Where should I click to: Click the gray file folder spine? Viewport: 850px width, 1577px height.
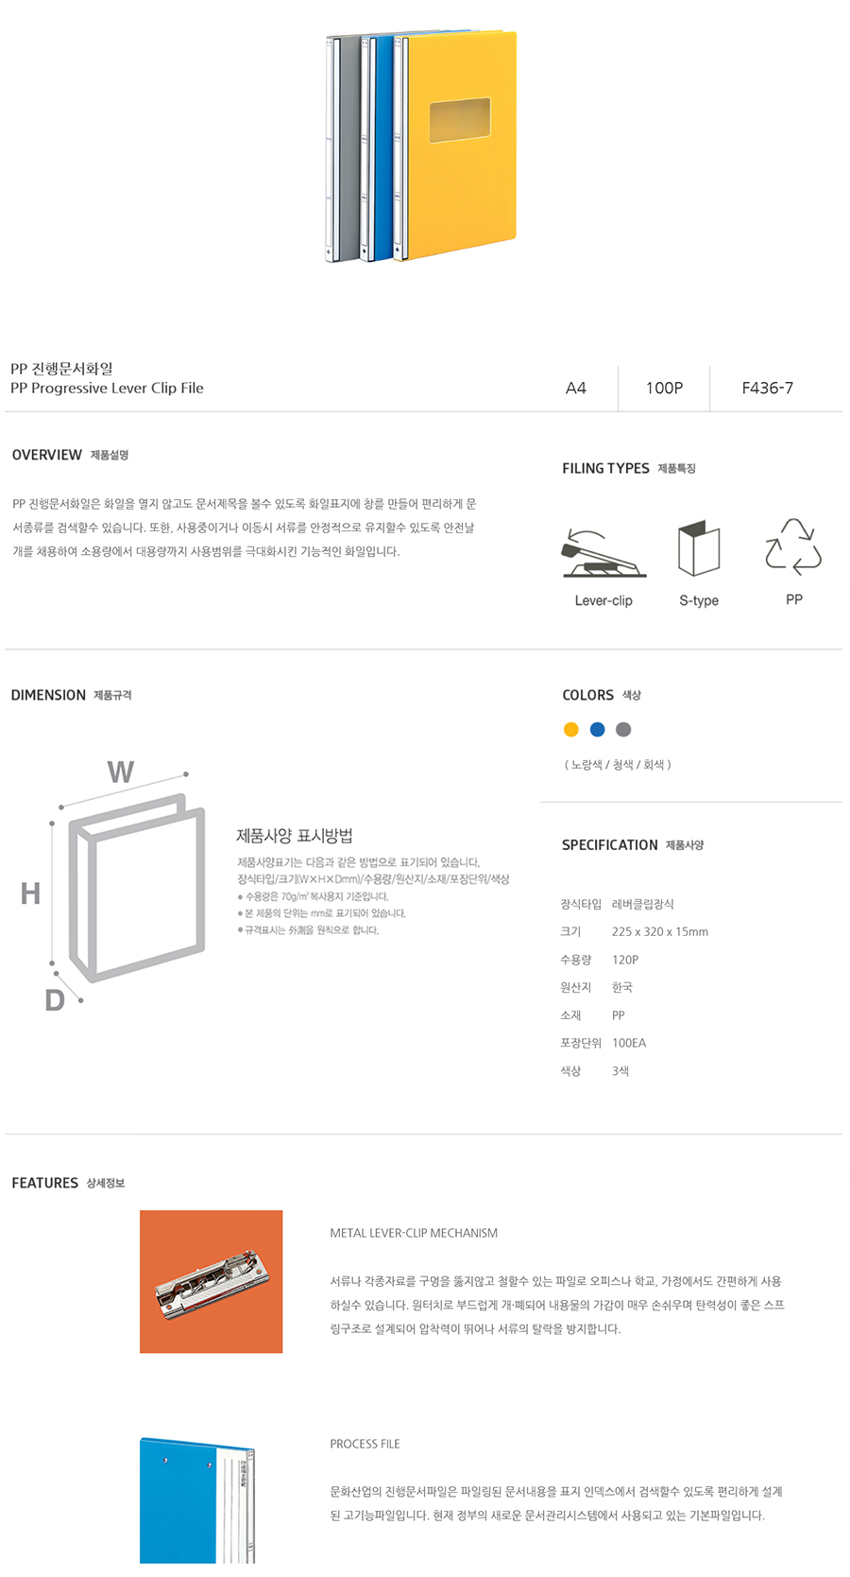[344, 147]
